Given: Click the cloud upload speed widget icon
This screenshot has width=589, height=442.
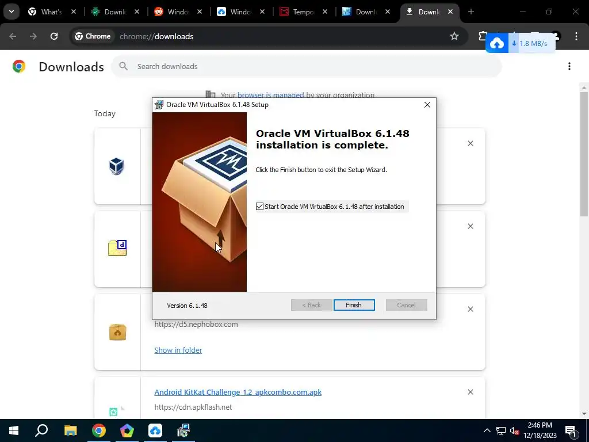Looking at the screenshot, I should tap(496, 44).
